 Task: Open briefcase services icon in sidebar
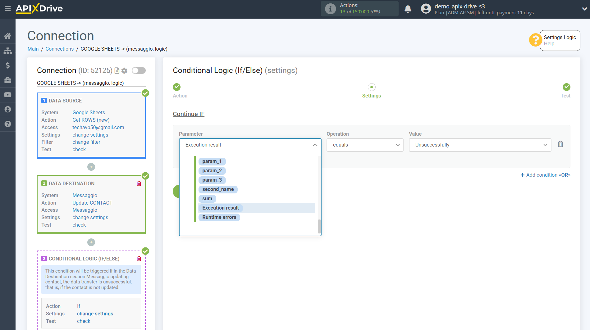point(8,80)
